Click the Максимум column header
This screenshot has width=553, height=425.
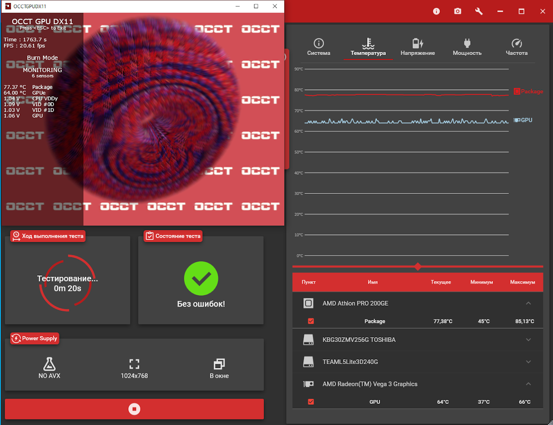tap(522, 282)
